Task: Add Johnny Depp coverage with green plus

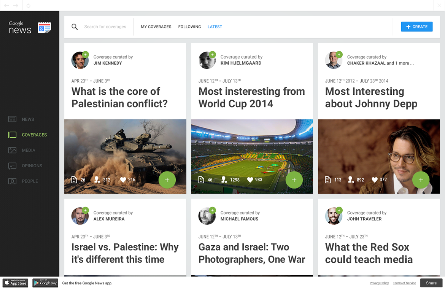Action: [421, 180]
